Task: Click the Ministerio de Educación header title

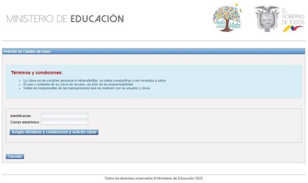Action: (65, 19)
